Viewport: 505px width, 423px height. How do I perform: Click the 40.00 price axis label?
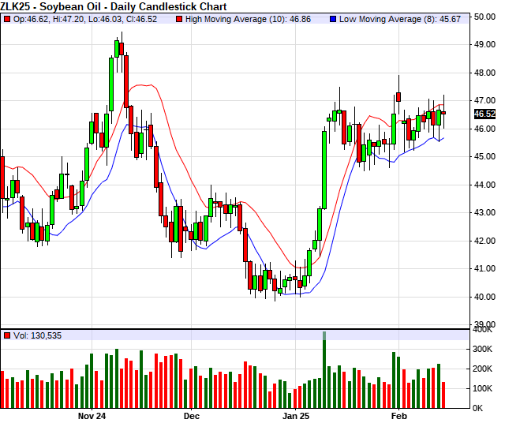pos(484,297)
